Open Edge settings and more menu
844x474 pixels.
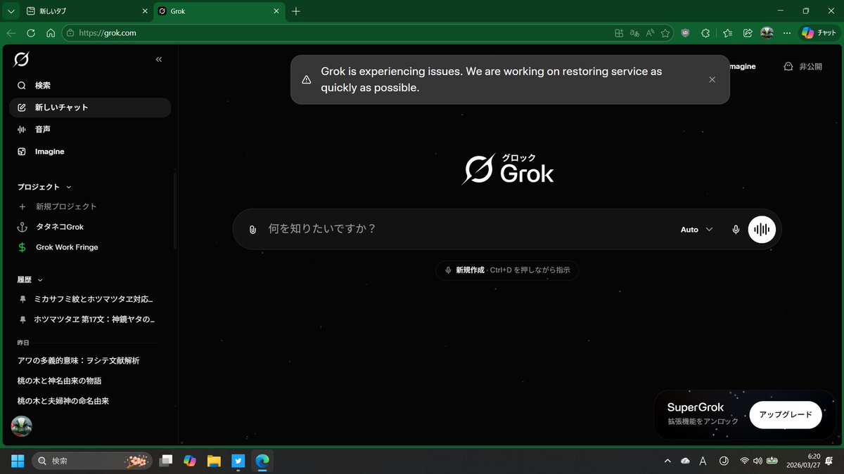(x=786, y=33)
